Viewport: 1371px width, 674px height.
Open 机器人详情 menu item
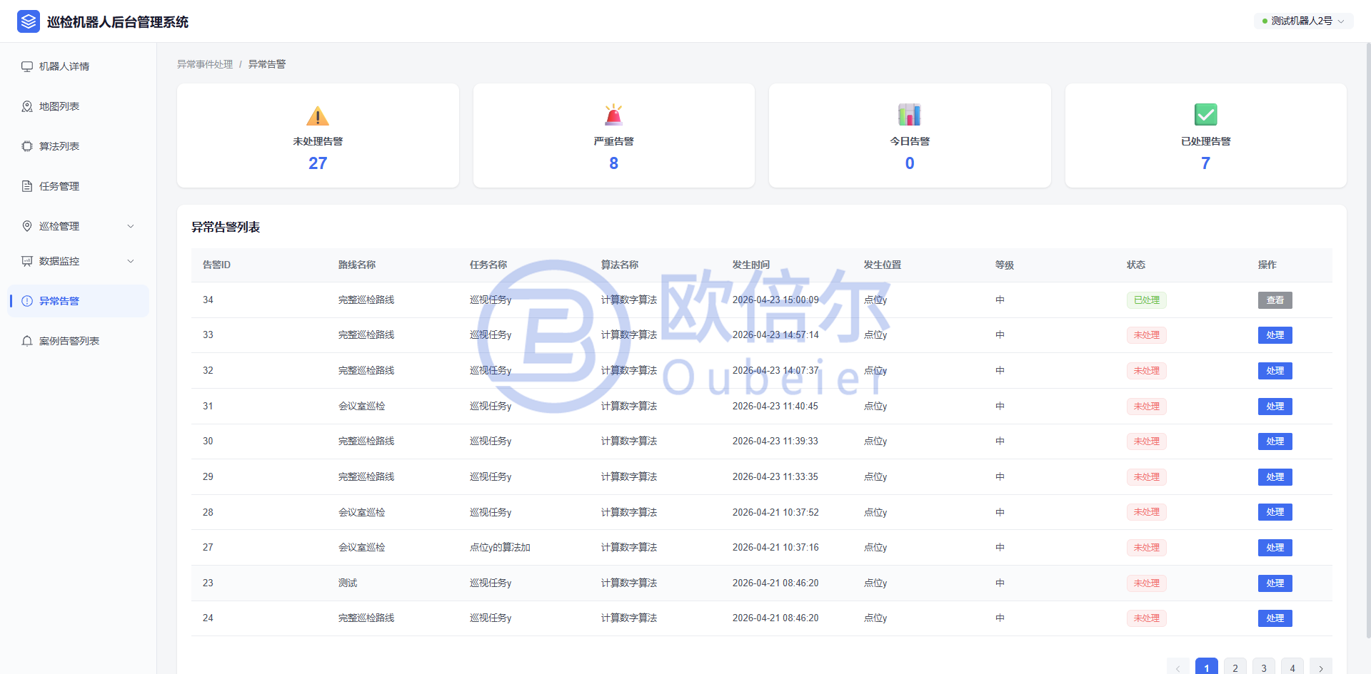(x=79, y=66)
